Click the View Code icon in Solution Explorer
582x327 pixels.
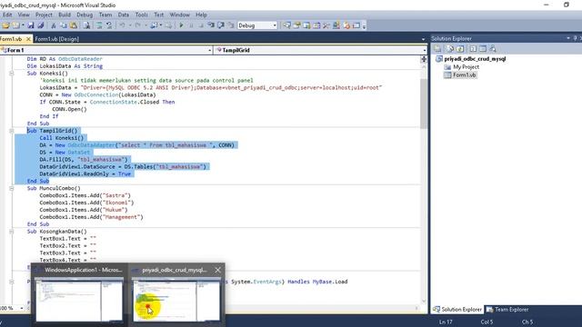473,48
